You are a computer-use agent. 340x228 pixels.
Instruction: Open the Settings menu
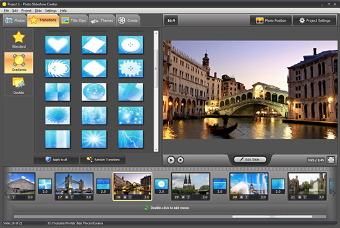tap(51, 11)
